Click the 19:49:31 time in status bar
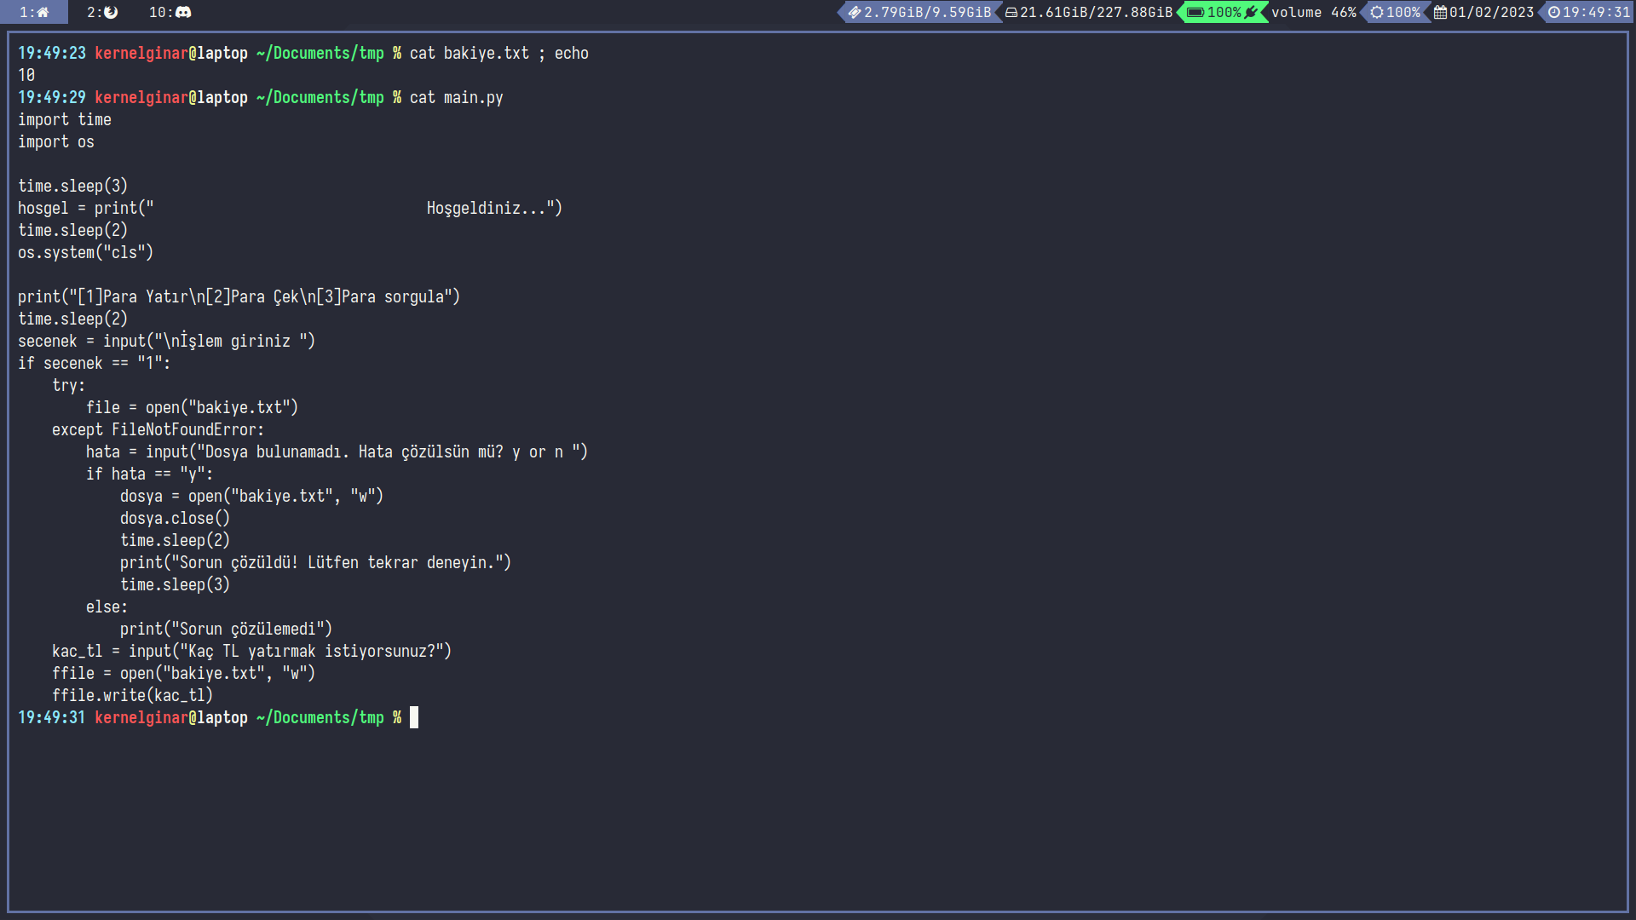This screenshot has width=1636, height=920. pos(1596,12)
